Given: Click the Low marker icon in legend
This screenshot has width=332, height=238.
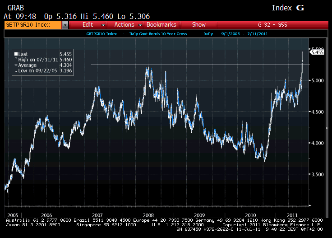Looking at the screenshot, I should pyautogui.click(x=16, y=70).
